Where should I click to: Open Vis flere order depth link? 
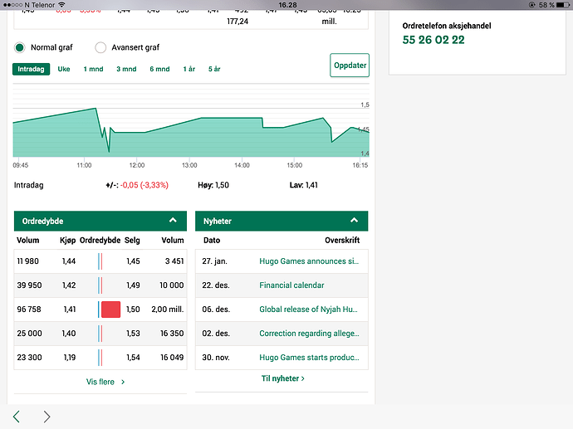105,382
